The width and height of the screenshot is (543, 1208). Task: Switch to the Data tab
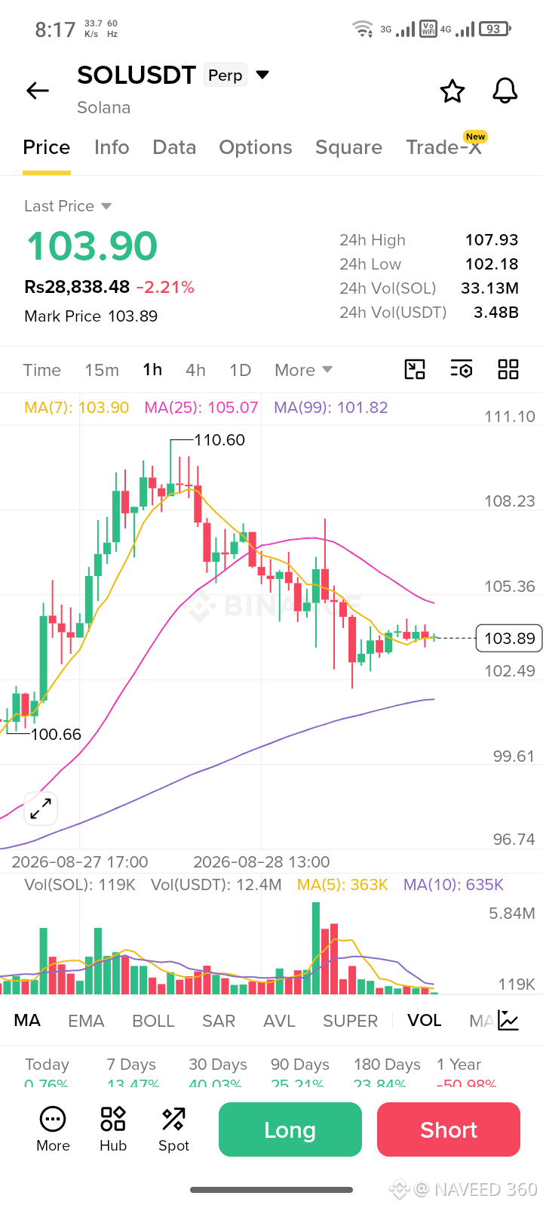[174, 147]
